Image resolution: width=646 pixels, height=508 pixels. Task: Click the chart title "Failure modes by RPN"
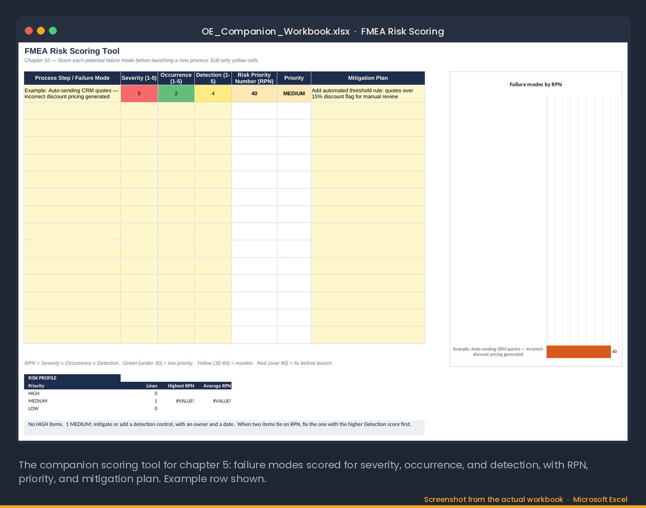tap(536, 84)
